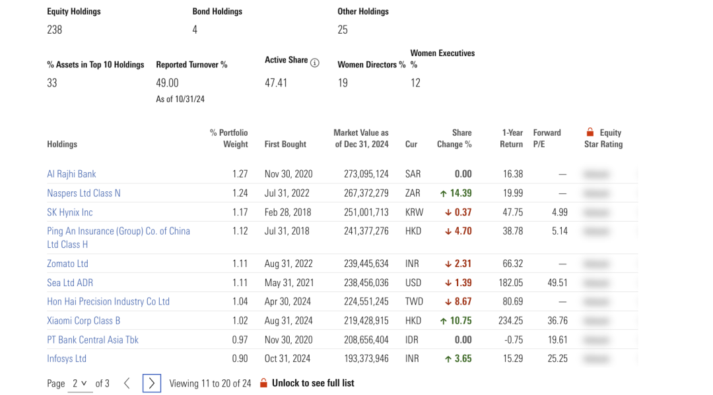This screenshot has width=713, height=395.
Task: Open the page number dropdown
Action: (x=80, y=383)
